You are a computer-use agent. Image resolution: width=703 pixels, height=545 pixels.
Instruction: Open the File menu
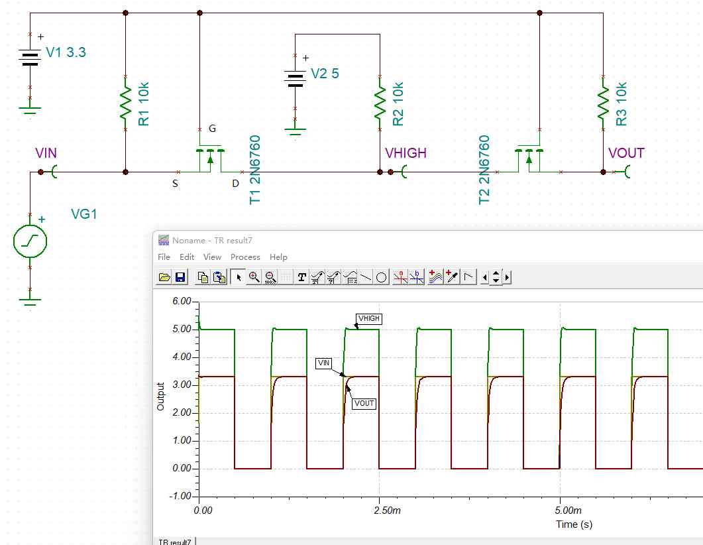[164, 257]
